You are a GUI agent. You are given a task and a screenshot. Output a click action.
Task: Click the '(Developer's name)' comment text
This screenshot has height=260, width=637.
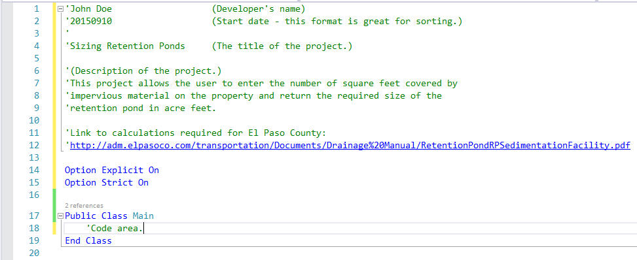tap(259, 9)
